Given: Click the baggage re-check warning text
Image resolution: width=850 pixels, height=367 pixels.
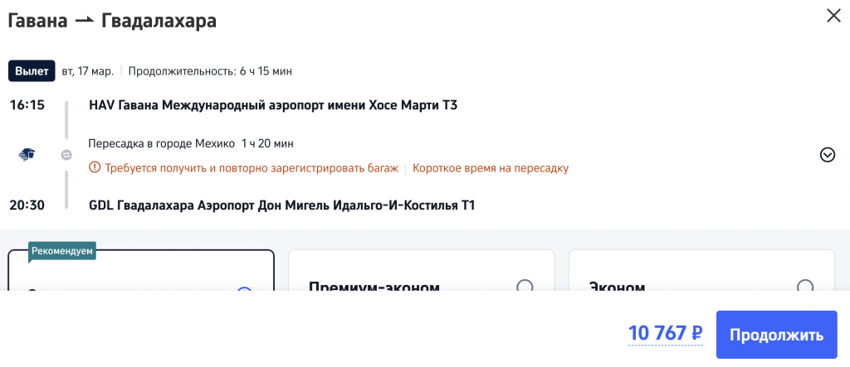Looking at the screenshot, I should [x=252, y=167].
